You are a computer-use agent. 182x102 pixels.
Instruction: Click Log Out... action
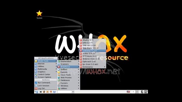coord(46,88)
